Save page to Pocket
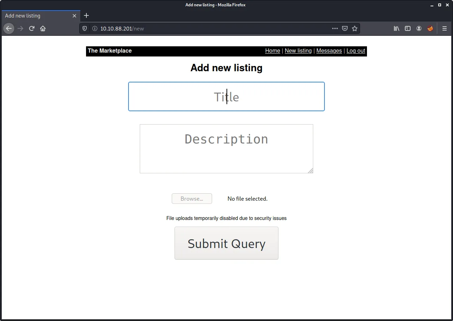The image size is (453, 321). (345, 28)
